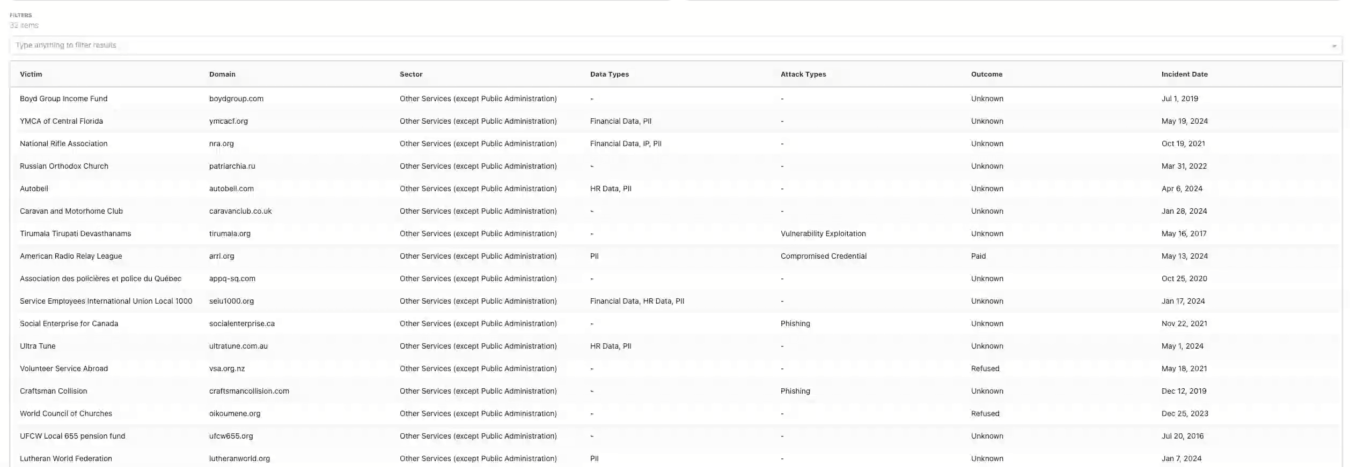Click the Oct 19, 2021 incident date
Viewport: 1350px width, 467px height.
pyautogui.click(x=1183, y=144)
